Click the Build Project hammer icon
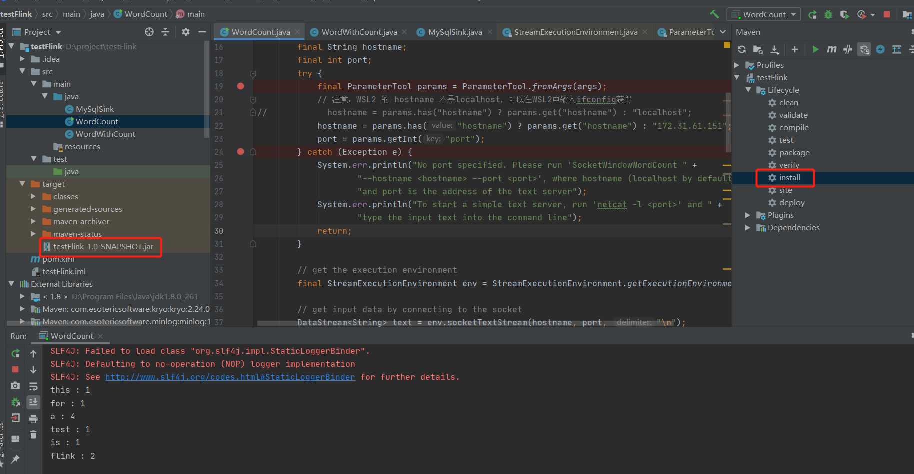This screenshot has width=914, height=474. point(714,14)
